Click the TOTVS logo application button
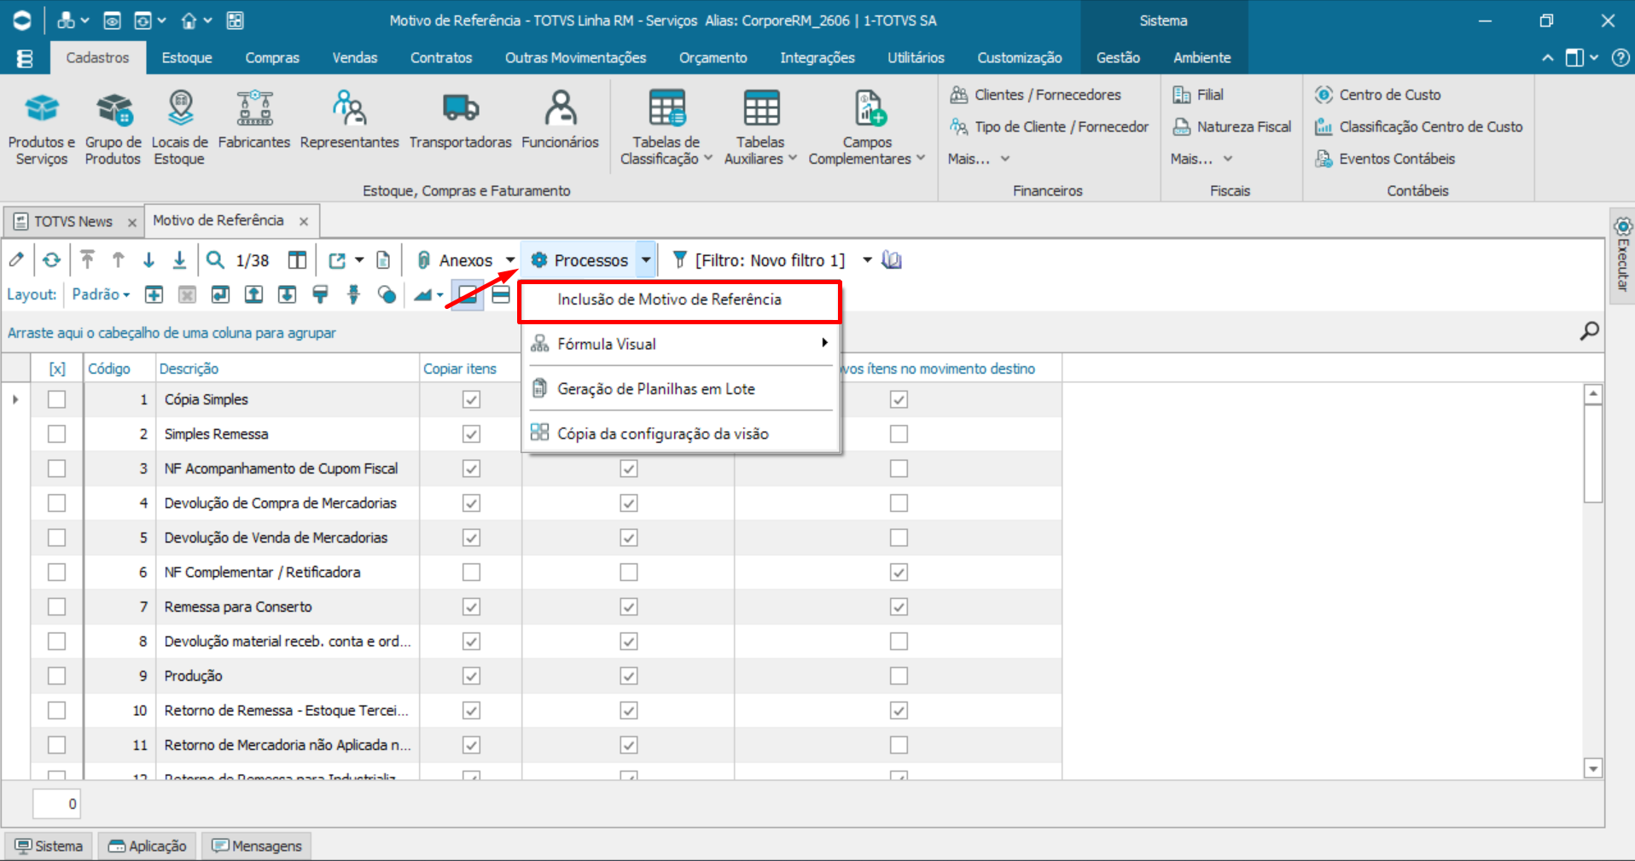1635x861 pixels. (22, 20)
